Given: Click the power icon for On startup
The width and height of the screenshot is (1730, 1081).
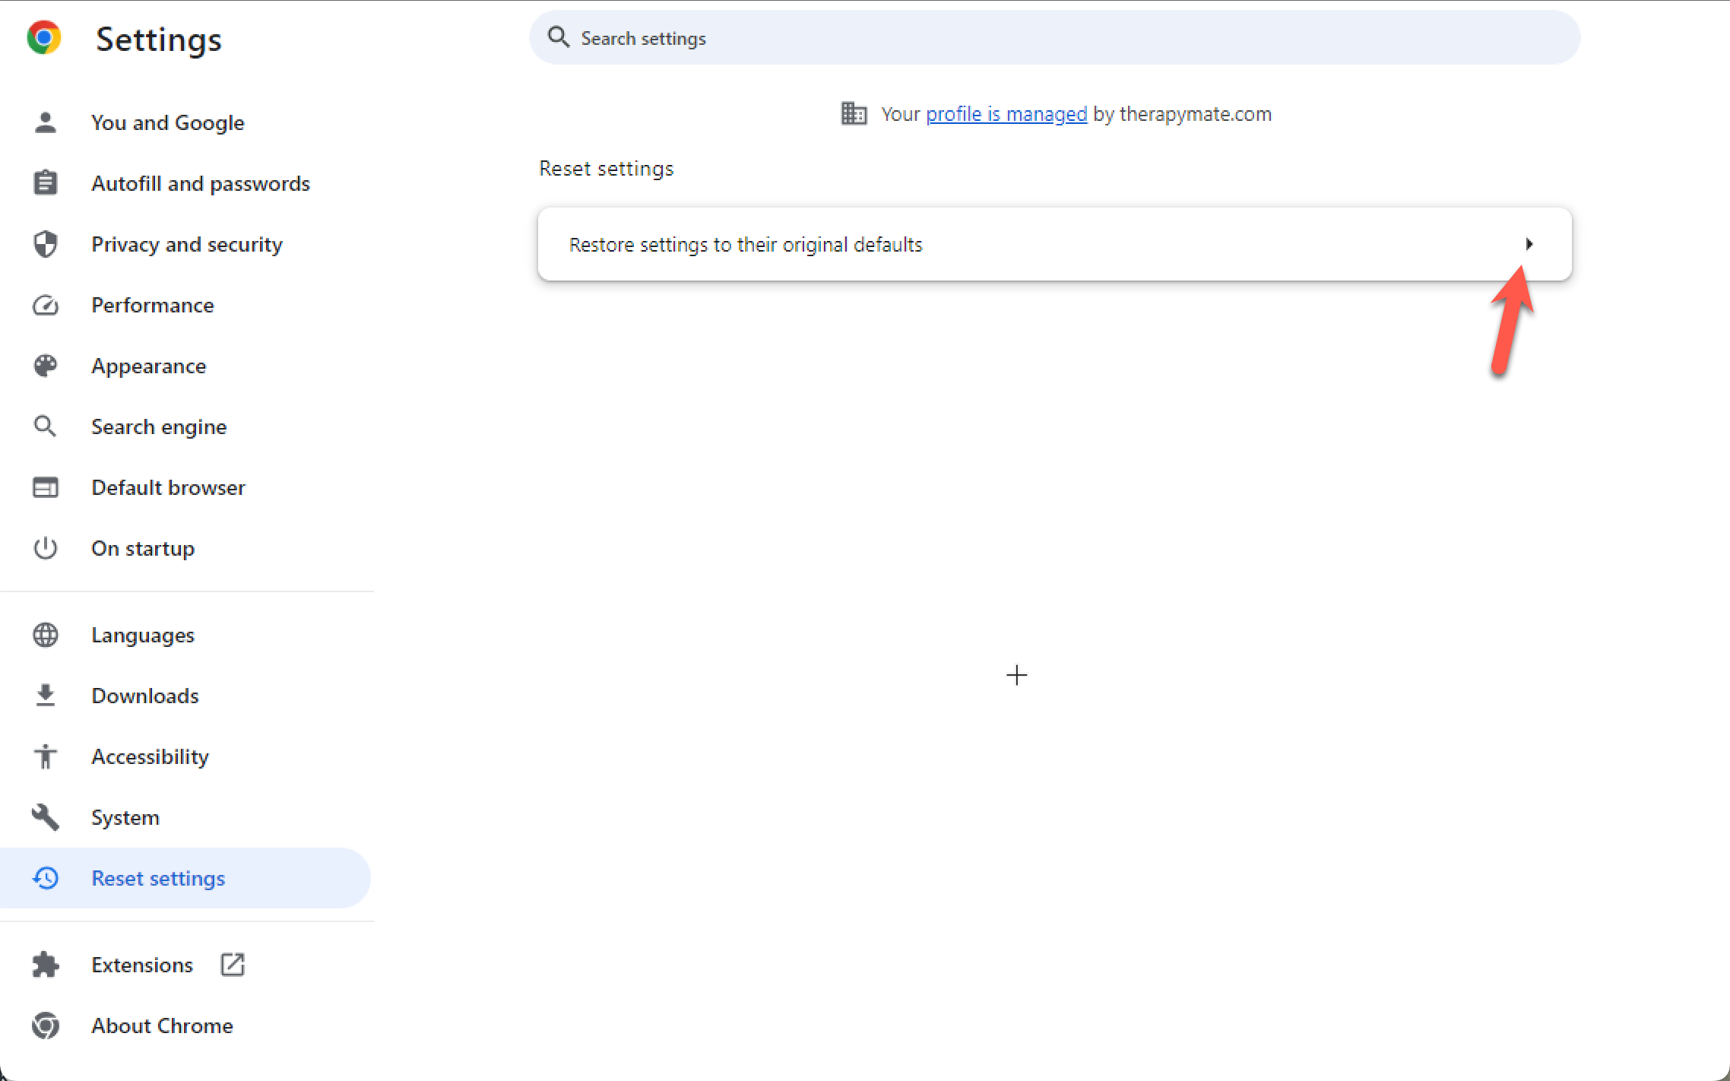Looking at the screenshot, I should coord(46,548).
